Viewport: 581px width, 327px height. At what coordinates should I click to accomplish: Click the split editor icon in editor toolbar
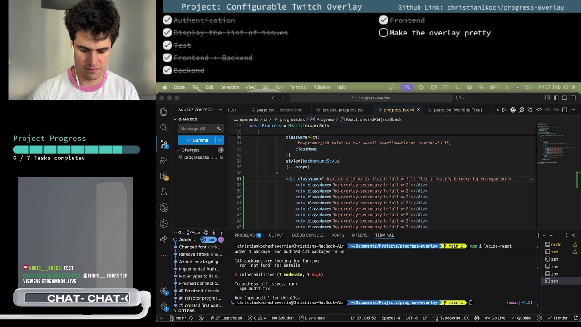pos(565,110)
